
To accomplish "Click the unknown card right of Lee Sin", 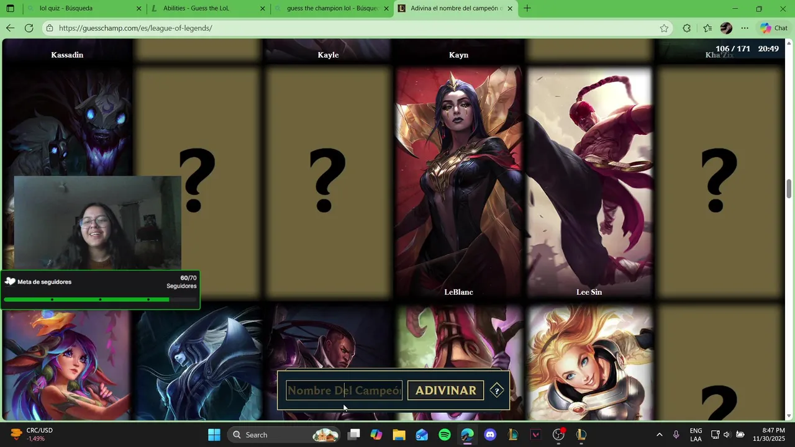I will click(719, 183).
